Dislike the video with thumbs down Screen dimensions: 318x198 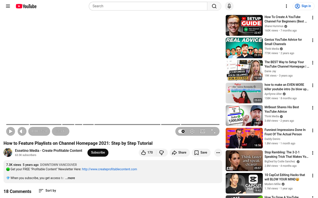tap(161, 153)
